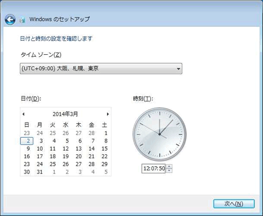The width and height of the screenshot is (263, 216).
Task: Select March 19 in the calendar
Action: point(65,156)
